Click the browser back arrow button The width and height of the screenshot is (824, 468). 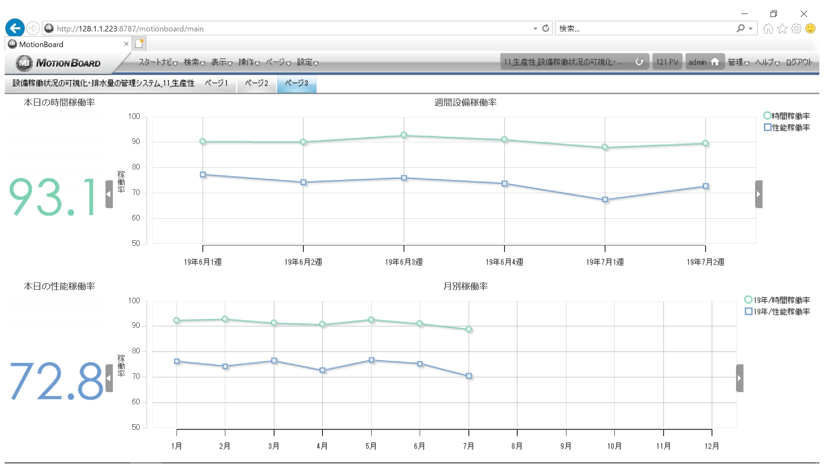tap(15, 28)
